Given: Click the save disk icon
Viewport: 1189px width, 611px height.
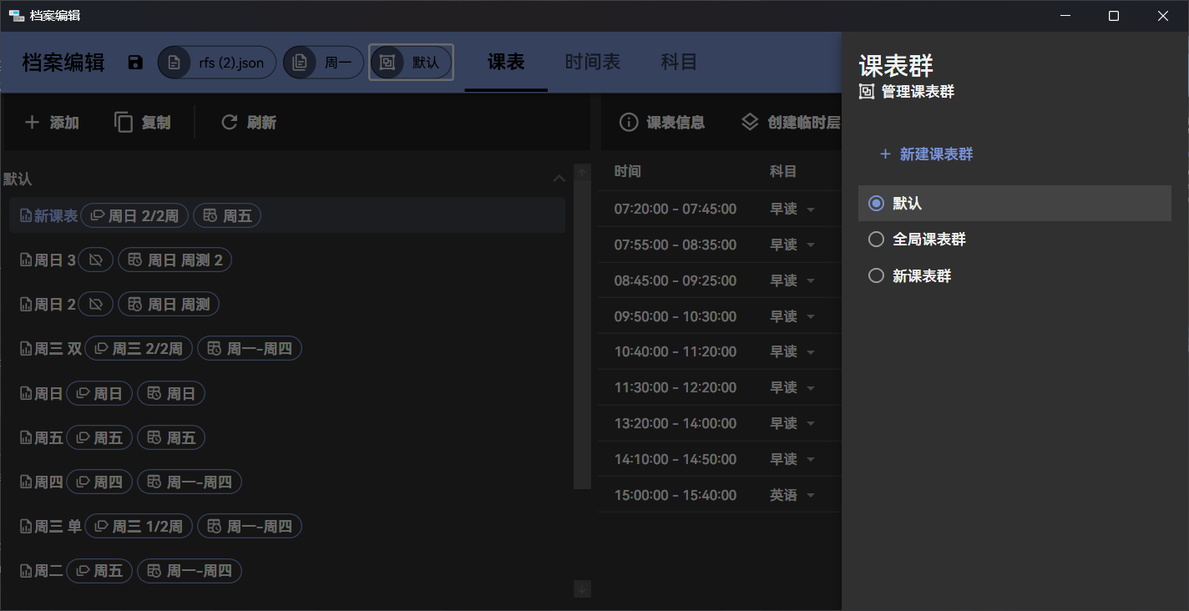Looking at the screenshot, I should click(x=135, y=63).
